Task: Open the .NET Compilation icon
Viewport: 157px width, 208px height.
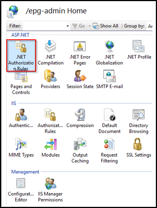Action: pos(50,53)
